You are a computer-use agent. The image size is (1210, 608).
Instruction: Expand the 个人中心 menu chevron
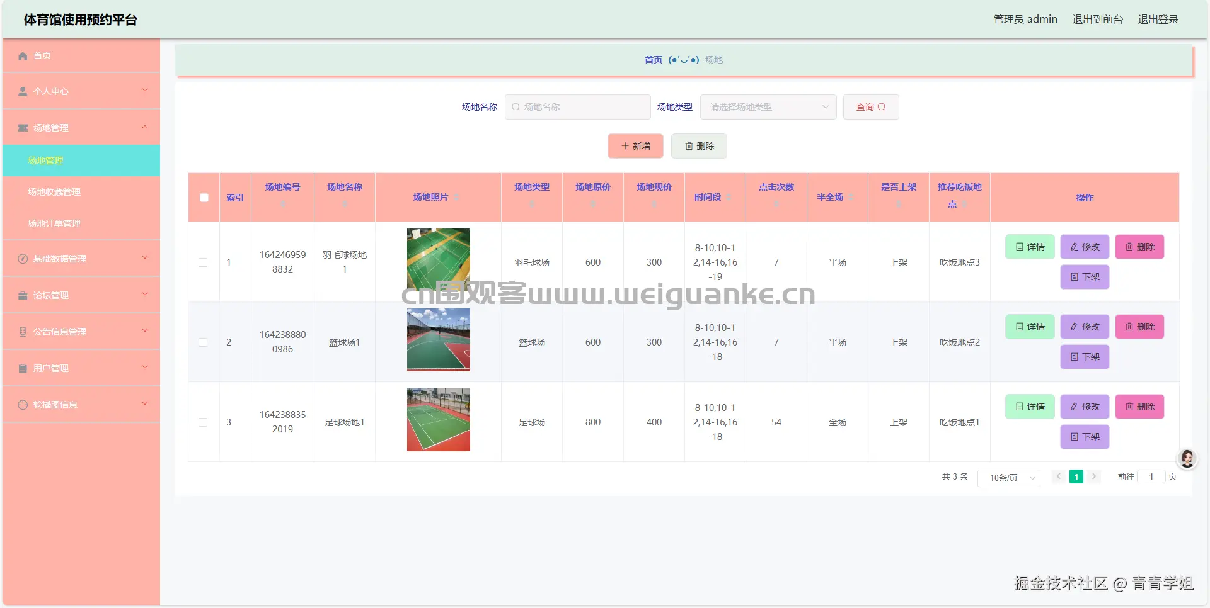tap(145, 91)
